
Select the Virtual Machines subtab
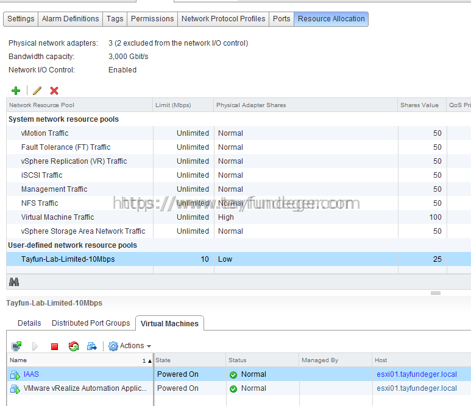pos(169,323)
